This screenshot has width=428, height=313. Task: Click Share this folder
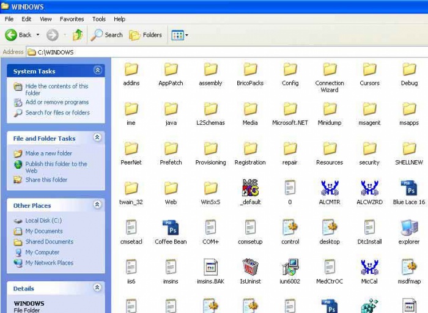[46, 180]
